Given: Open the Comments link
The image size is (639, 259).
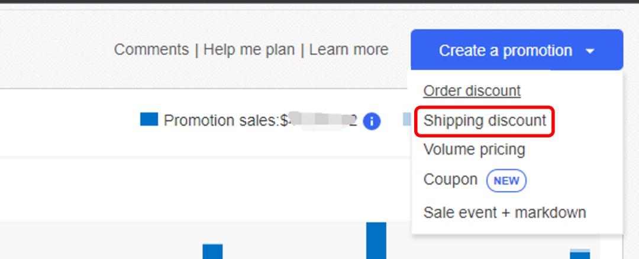Looking at the screenshot, I should click(151, 50).
